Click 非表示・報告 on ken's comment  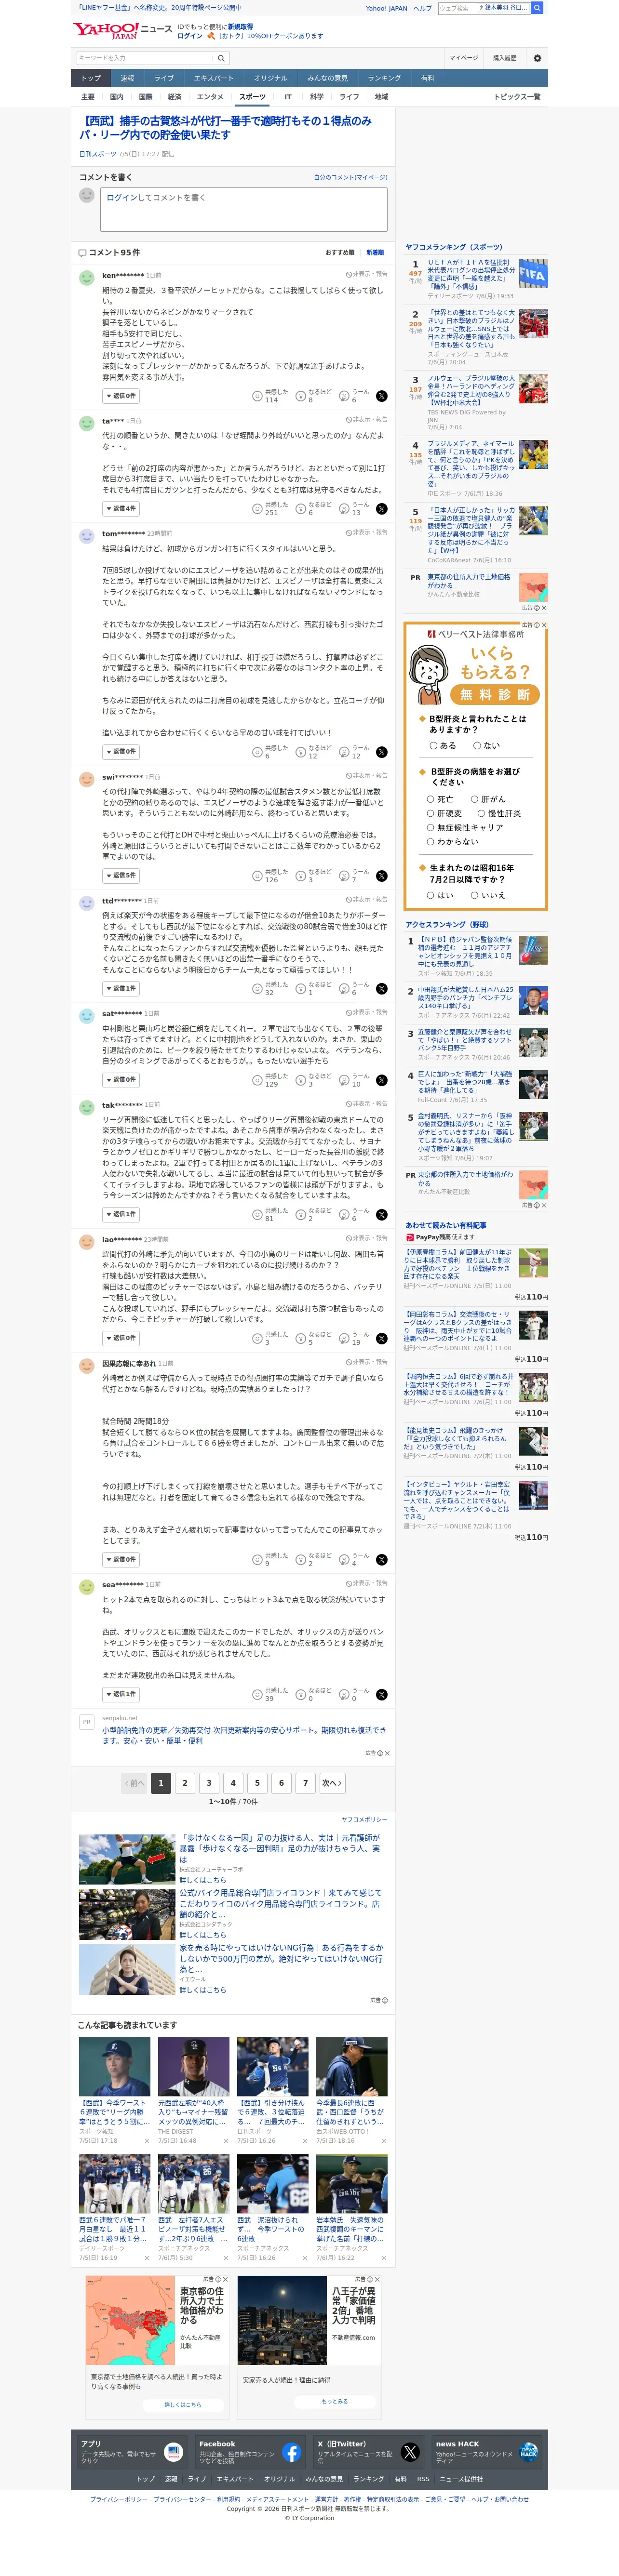click(x=367, y=274)
